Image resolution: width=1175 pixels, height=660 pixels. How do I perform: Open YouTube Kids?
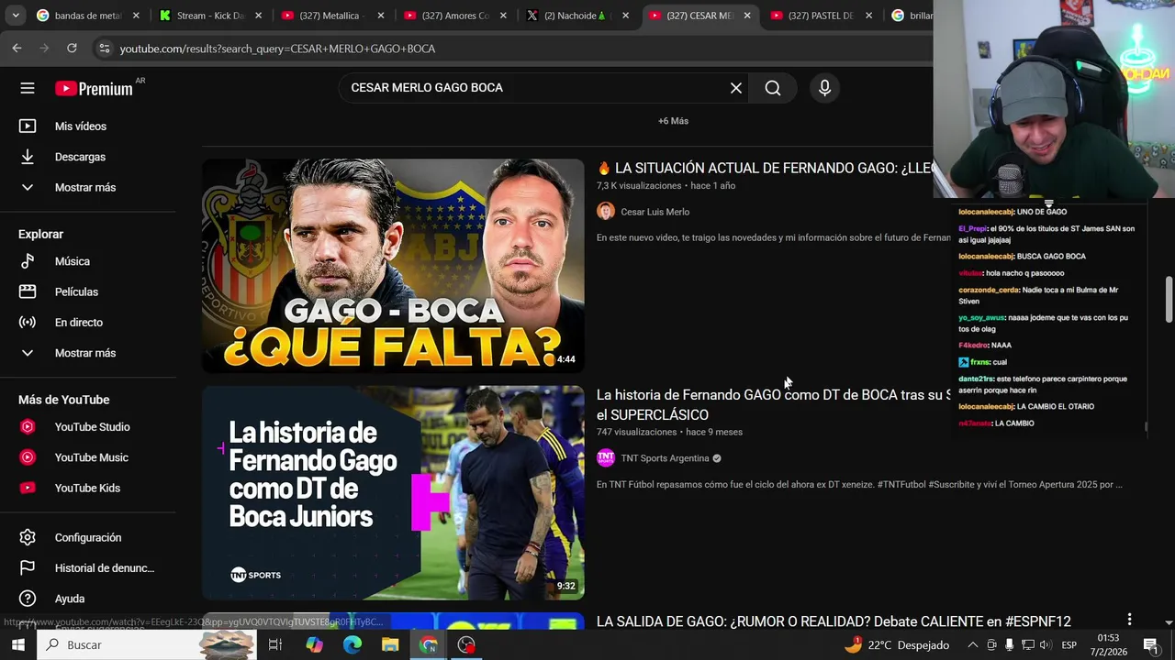coord(87,488)
